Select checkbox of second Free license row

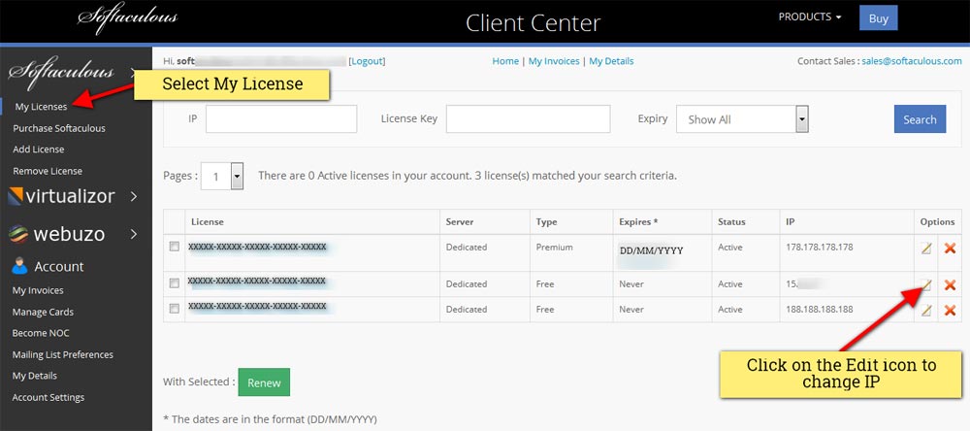(x=175, y=309)
